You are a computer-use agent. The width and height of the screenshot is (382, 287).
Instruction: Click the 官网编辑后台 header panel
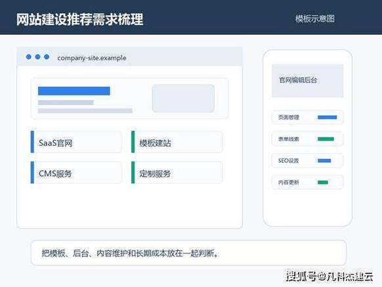(307, 81)
